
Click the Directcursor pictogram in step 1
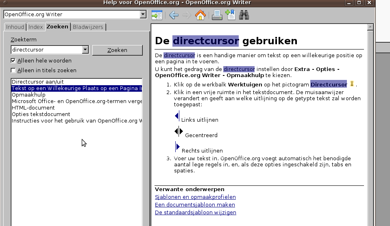point(352,84)
